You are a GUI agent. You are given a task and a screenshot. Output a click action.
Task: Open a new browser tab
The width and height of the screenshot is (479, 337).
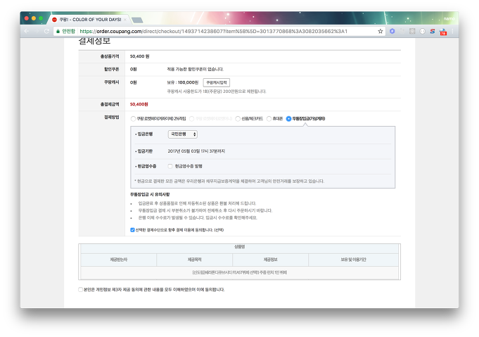[137, 20]
